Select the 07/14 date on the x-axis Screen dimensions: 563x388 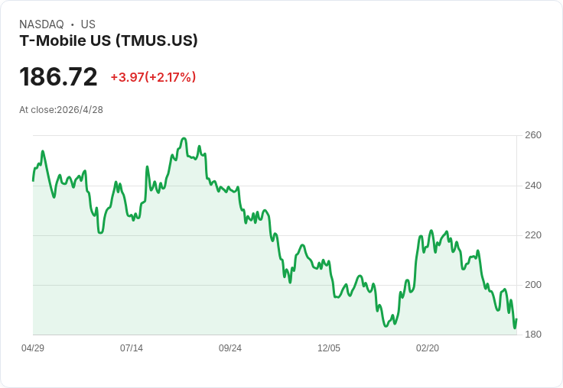click(x=132, y=348)
